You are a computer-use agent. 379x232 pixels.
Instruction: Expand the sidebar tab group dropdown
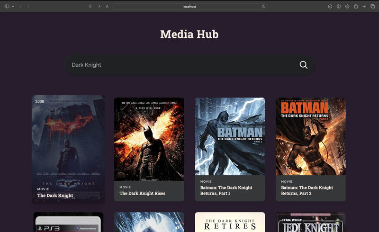[x=13, y=6]
